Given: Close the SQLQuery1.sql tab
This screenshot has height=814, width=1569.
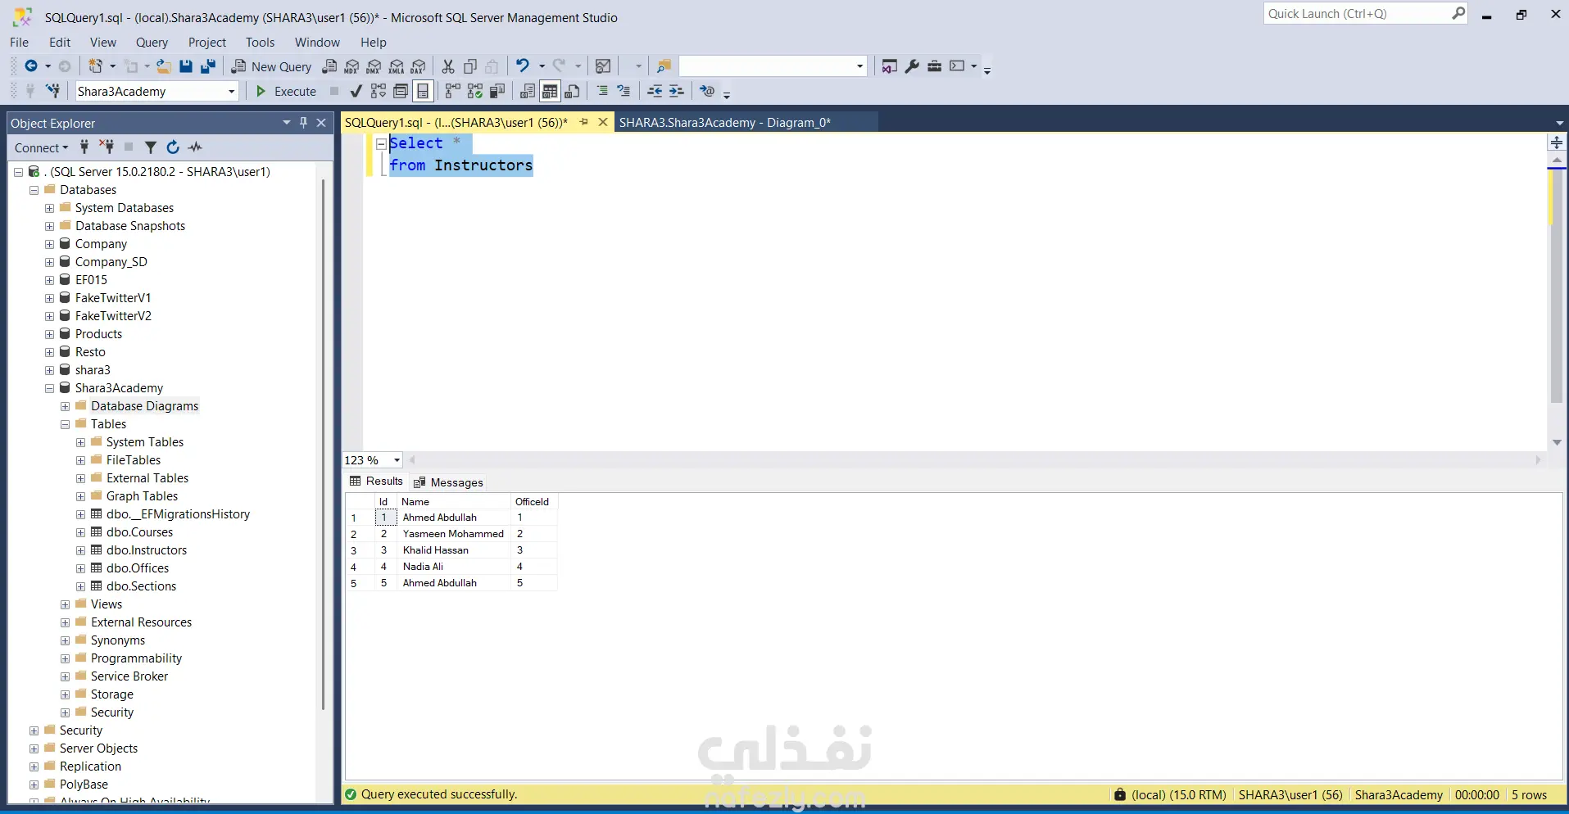Looking at the screenshot, I should 603,122.
